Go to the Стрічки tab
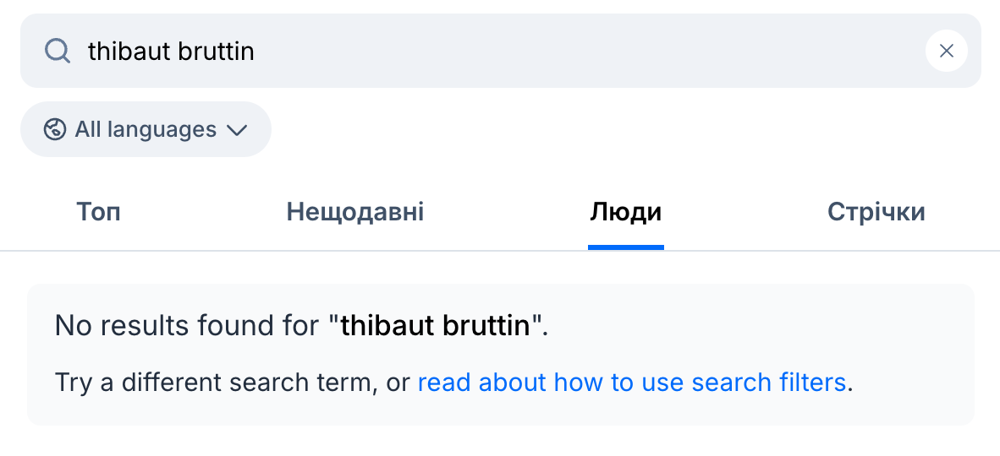This screenshot has width=1000, height=456. (876, 212)
